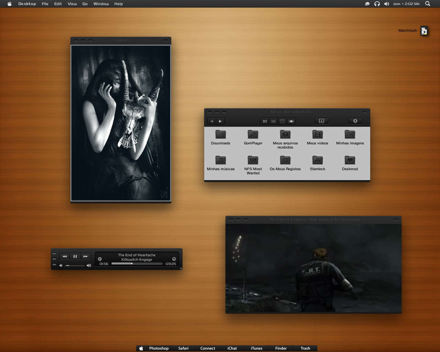The width and height of the screenshot is (440, 352).
Task: Select the Os Meus Registos folder
Action: (285, 163)
